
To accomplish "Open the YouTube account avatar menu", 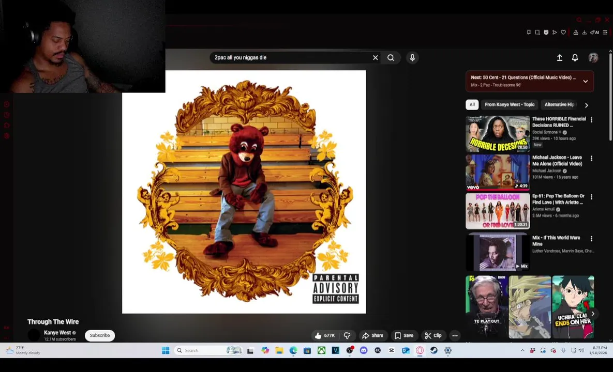I will 593,58.
